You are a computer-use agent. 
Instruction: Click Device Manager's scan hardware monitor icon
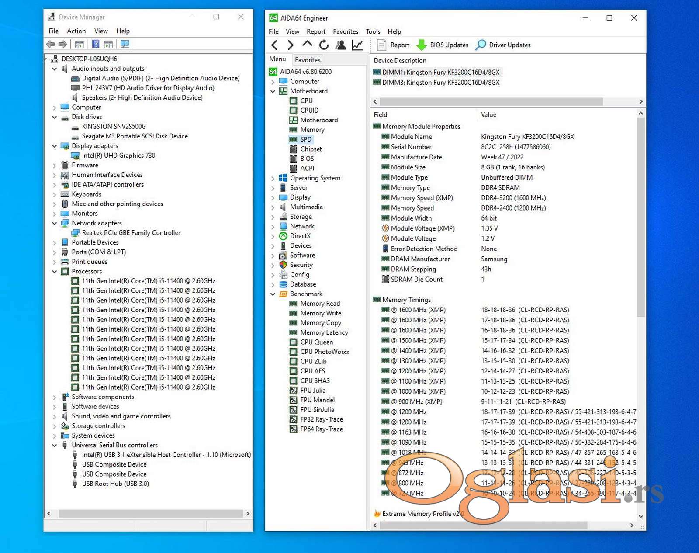click(x=125, y=44)
